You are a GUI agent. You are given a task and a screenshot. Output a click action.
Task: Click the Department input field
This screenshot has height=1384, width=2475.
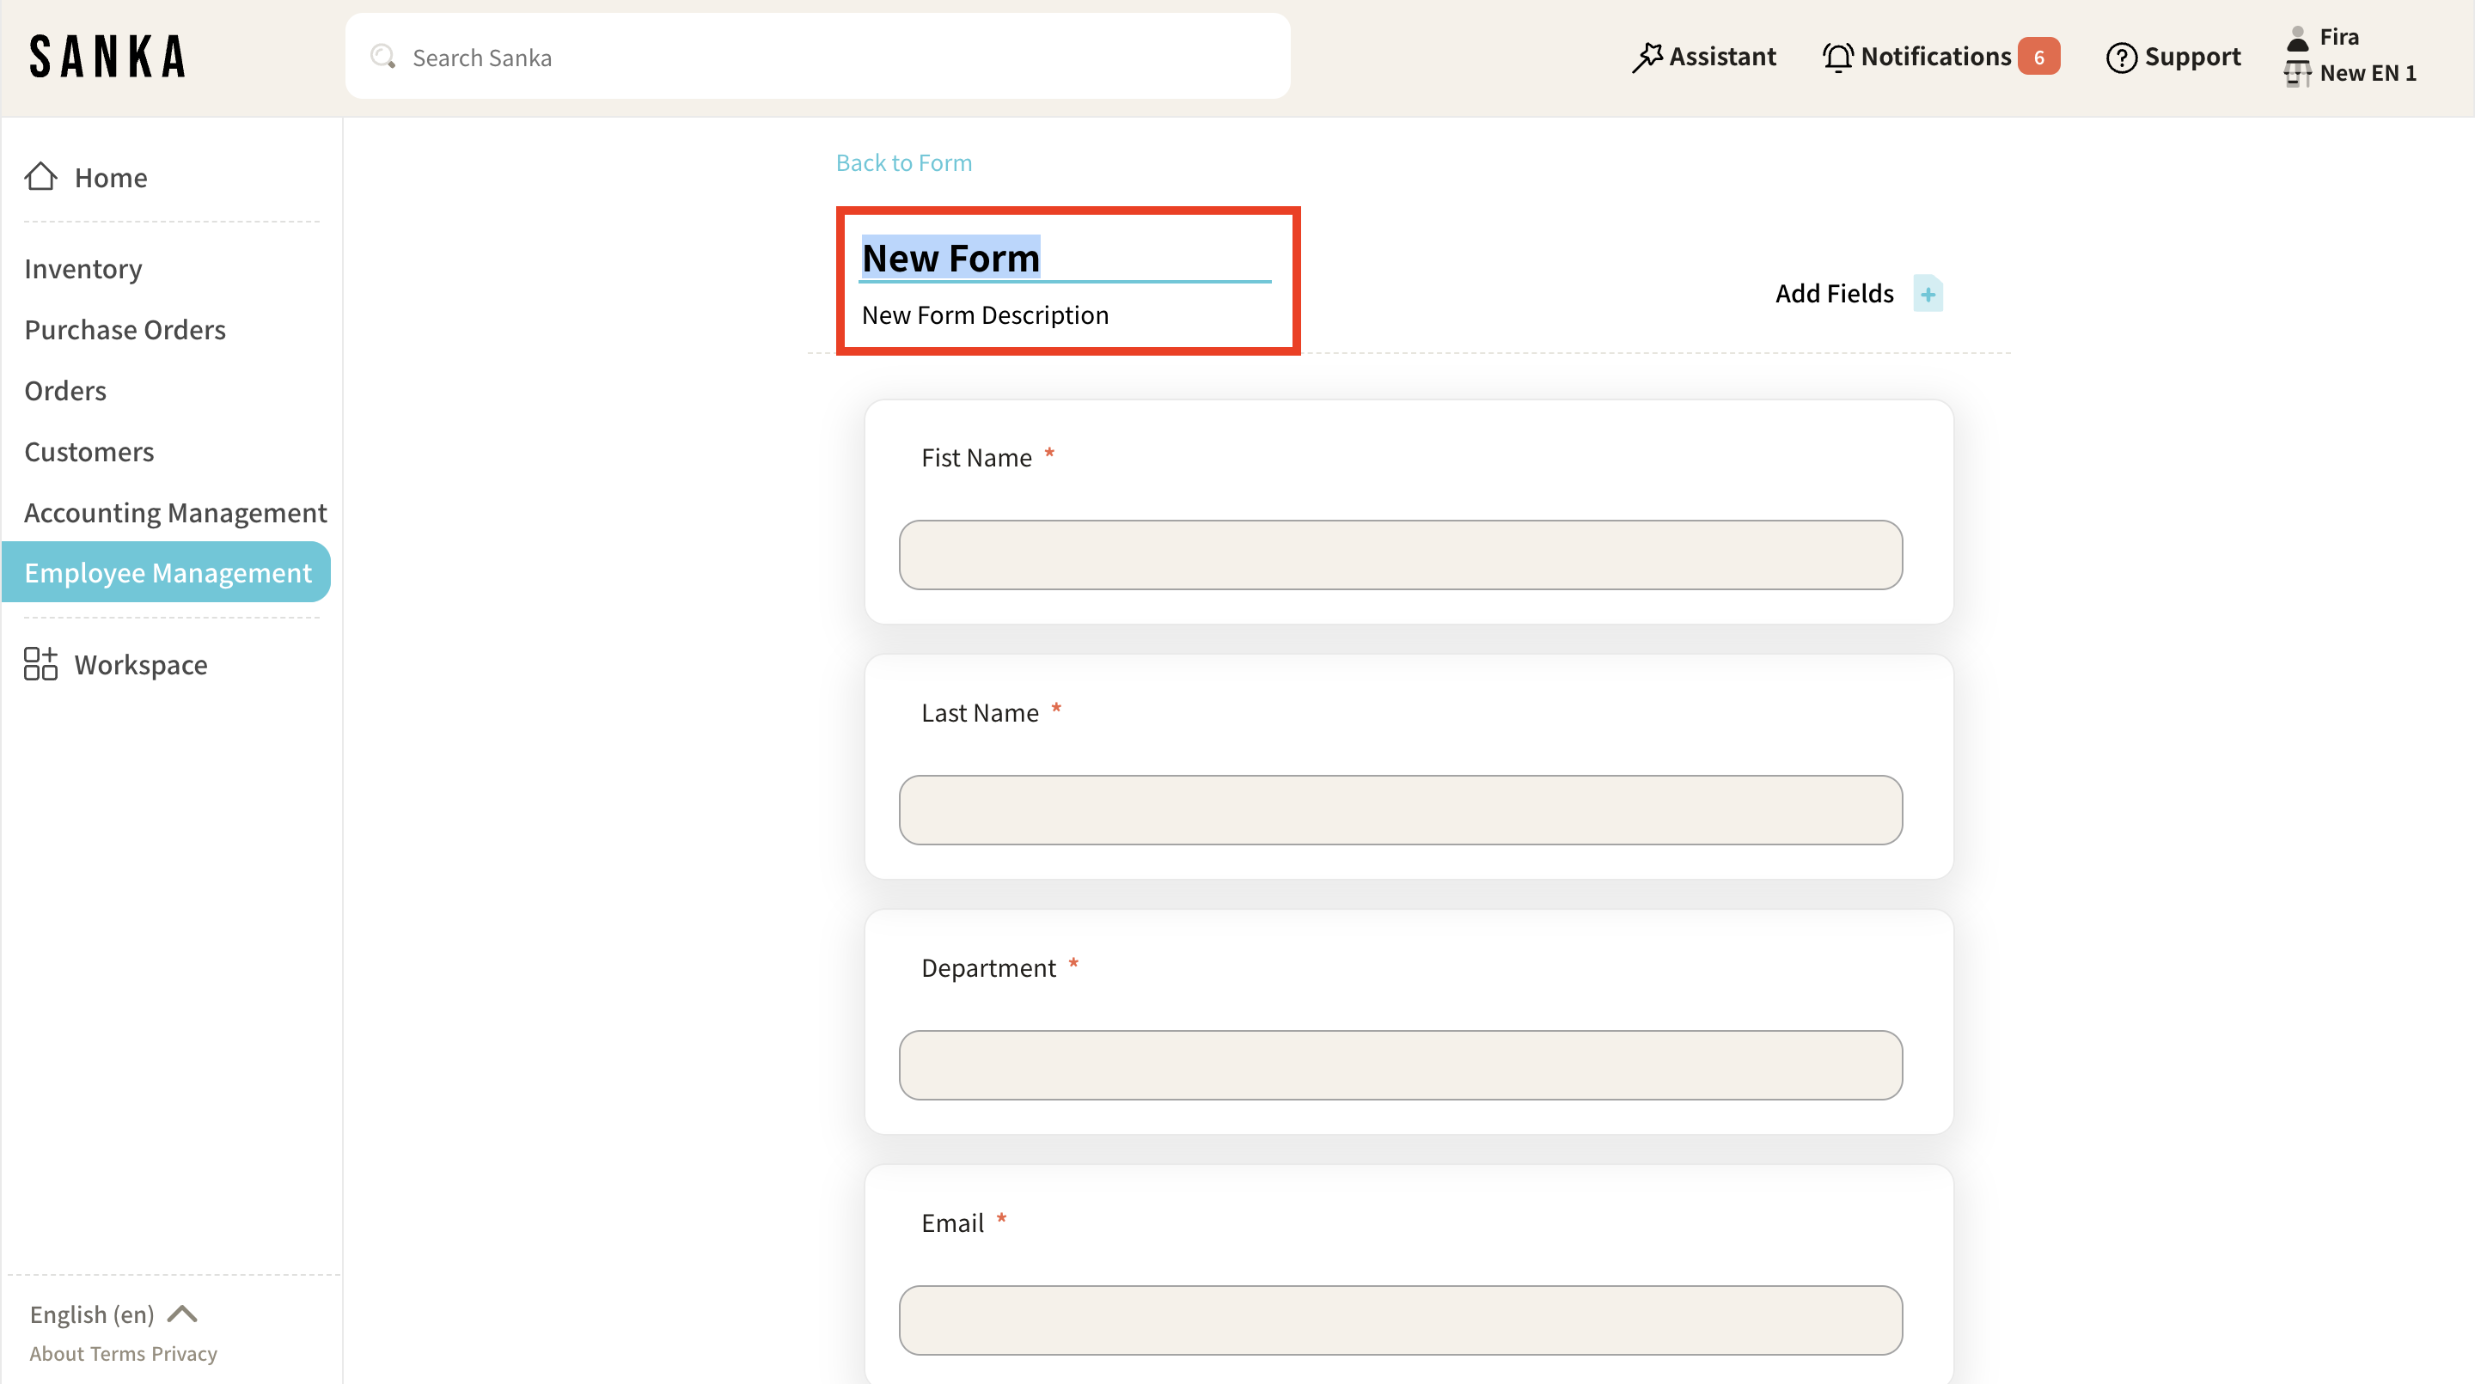click(x=1400, y=1065)
